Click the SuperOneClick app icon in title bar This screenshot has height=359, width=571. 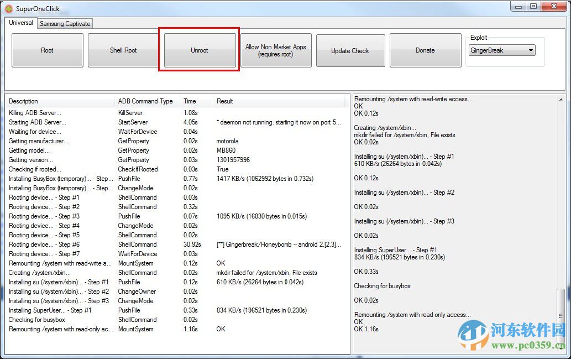[x=9, y=8]
